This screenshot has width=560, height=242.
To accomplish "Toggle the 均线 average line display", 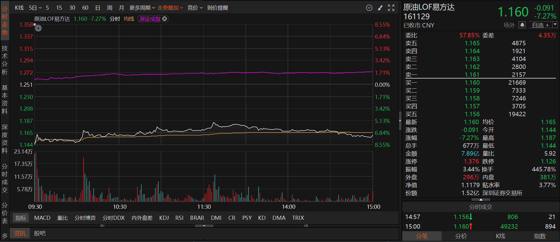I will pyautogui.click(x=129, y=19).
